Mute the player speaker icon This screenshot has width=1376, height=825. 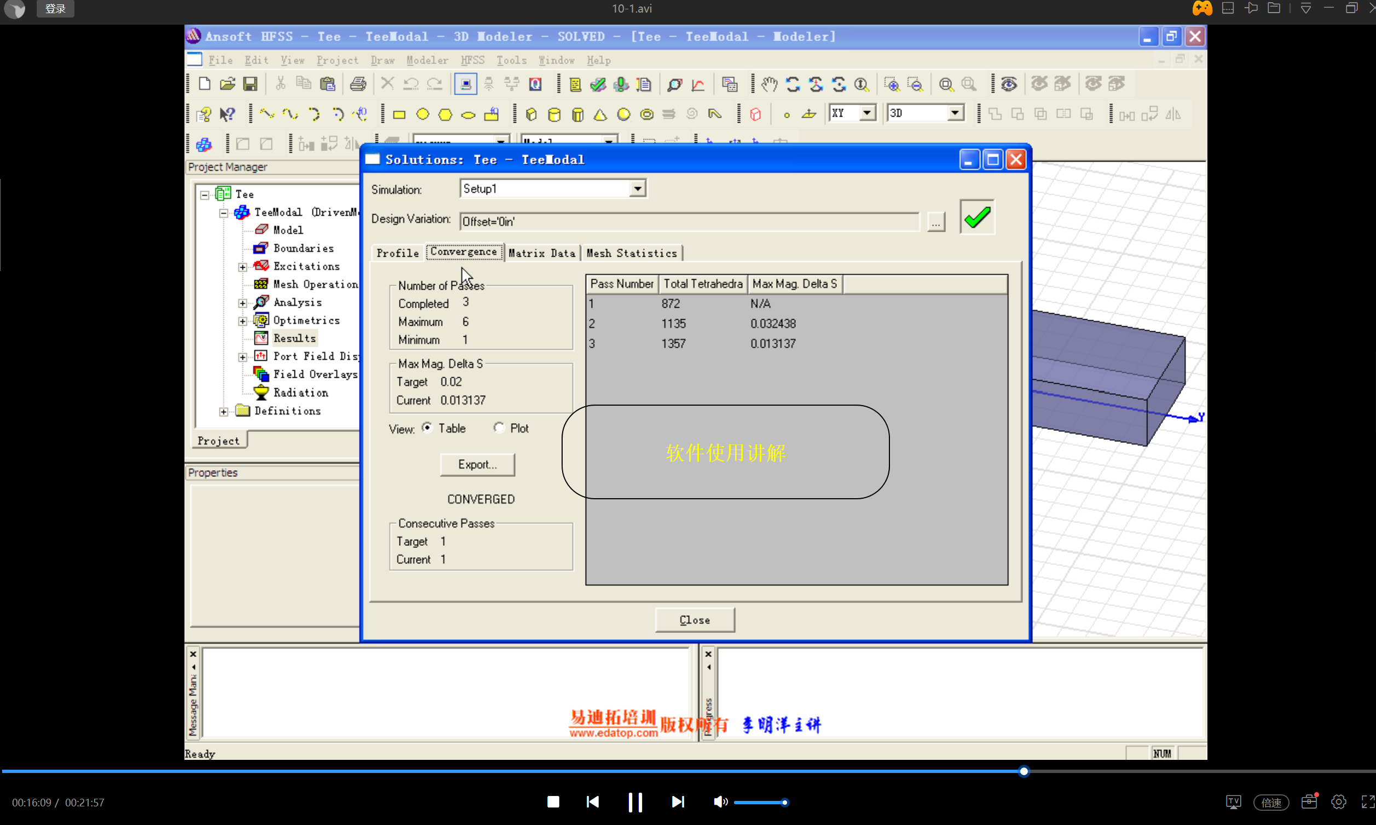coord(720,802)
